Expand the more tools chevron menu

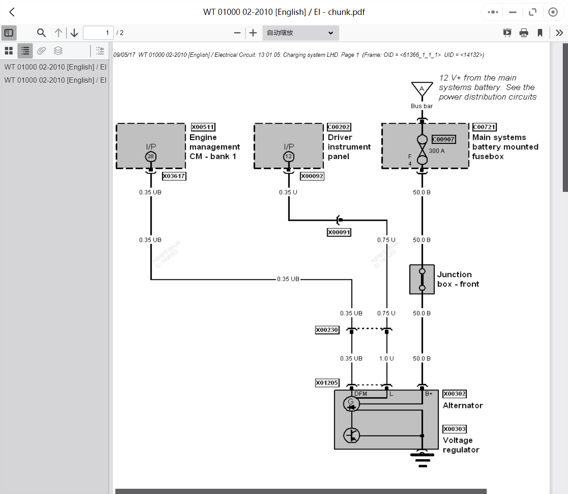point(559,33)
